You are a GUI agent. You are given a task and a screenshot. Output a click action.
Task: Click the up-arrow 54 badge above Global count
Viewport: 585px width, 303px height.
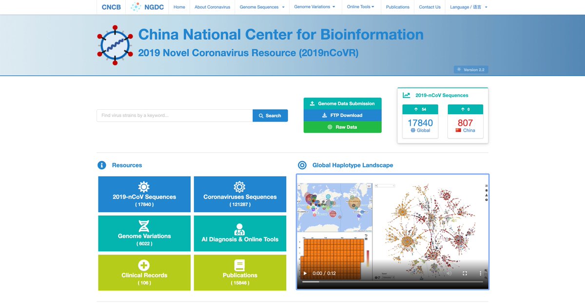[x=420, y=109]
